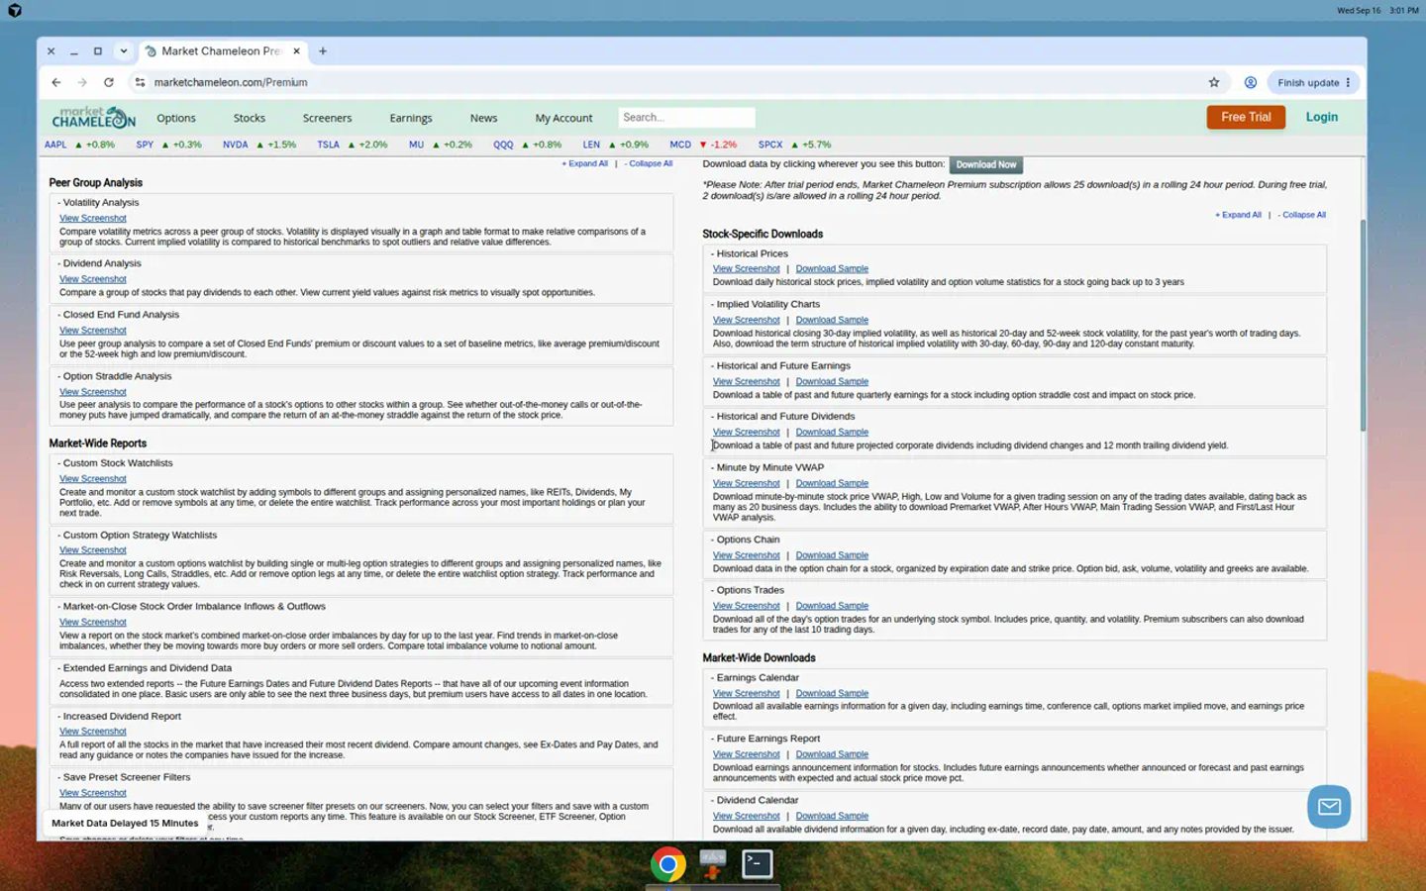1426x891 pixels.
Task: Click the TSLA ticker symbol
Action: coord(328,145)
